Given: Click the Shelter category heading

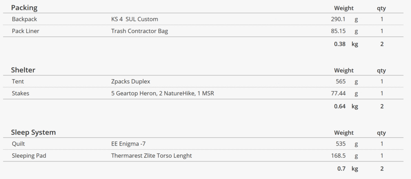Looking at the screenshot, I should 23,70.
